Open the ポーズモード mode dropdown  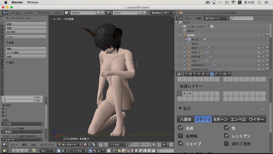pyautogui.click(x=70, y=145)
